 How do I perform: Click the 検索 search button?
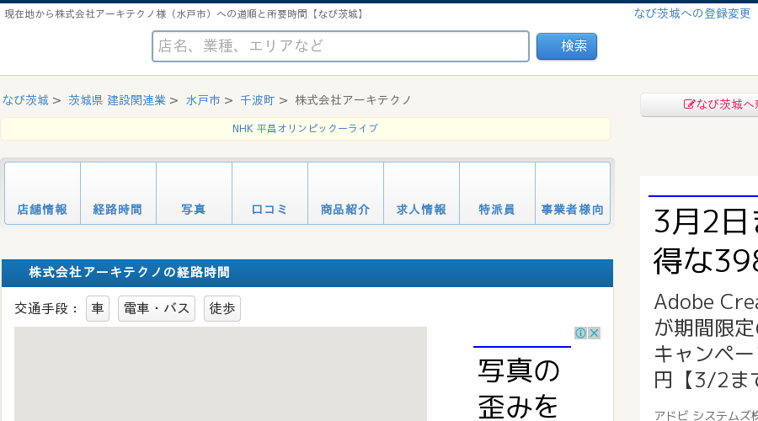pyautogui.click(x=567, y=46)
